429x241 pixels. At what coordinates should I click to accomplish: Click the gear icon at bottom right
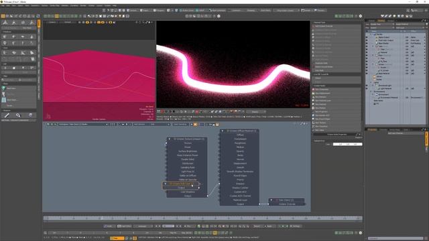point(361,233)
